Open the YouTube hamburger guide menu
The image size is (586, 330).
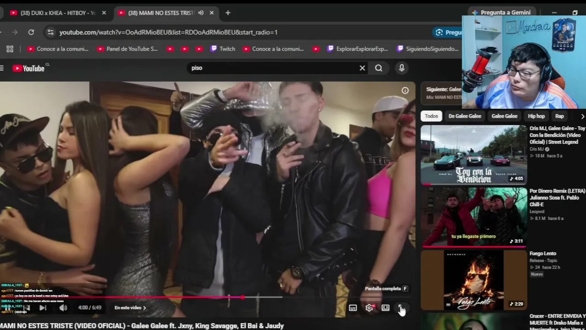pos(2,68)
